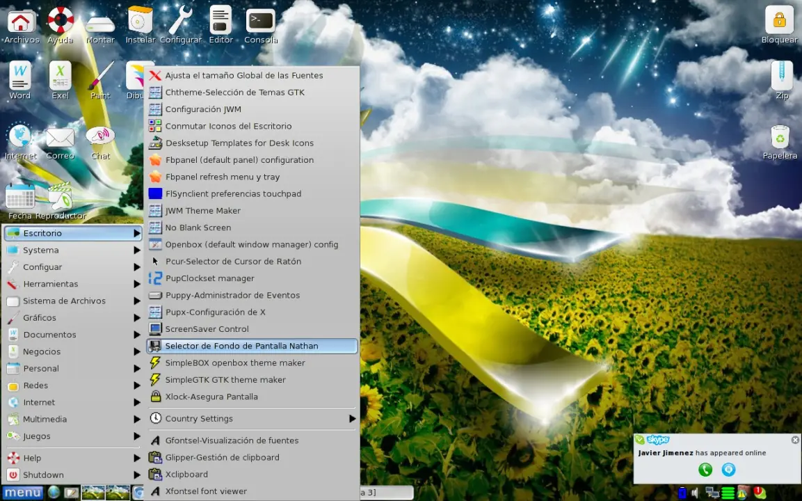This screenshot has width=802, height=501.
Task: Expand the Escritorio submenu
Action: [72, 233]
